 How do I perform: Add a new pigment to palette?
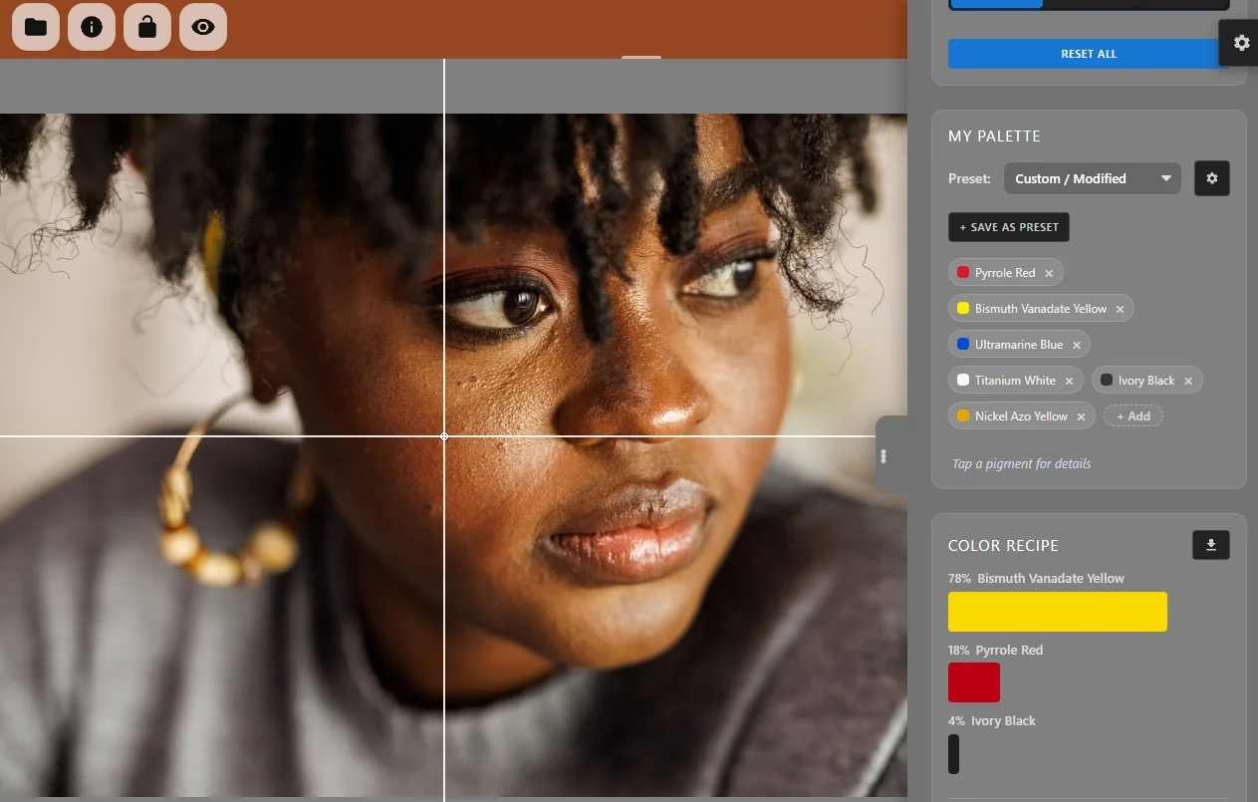pyautogui.click(x=1132, y=416)
